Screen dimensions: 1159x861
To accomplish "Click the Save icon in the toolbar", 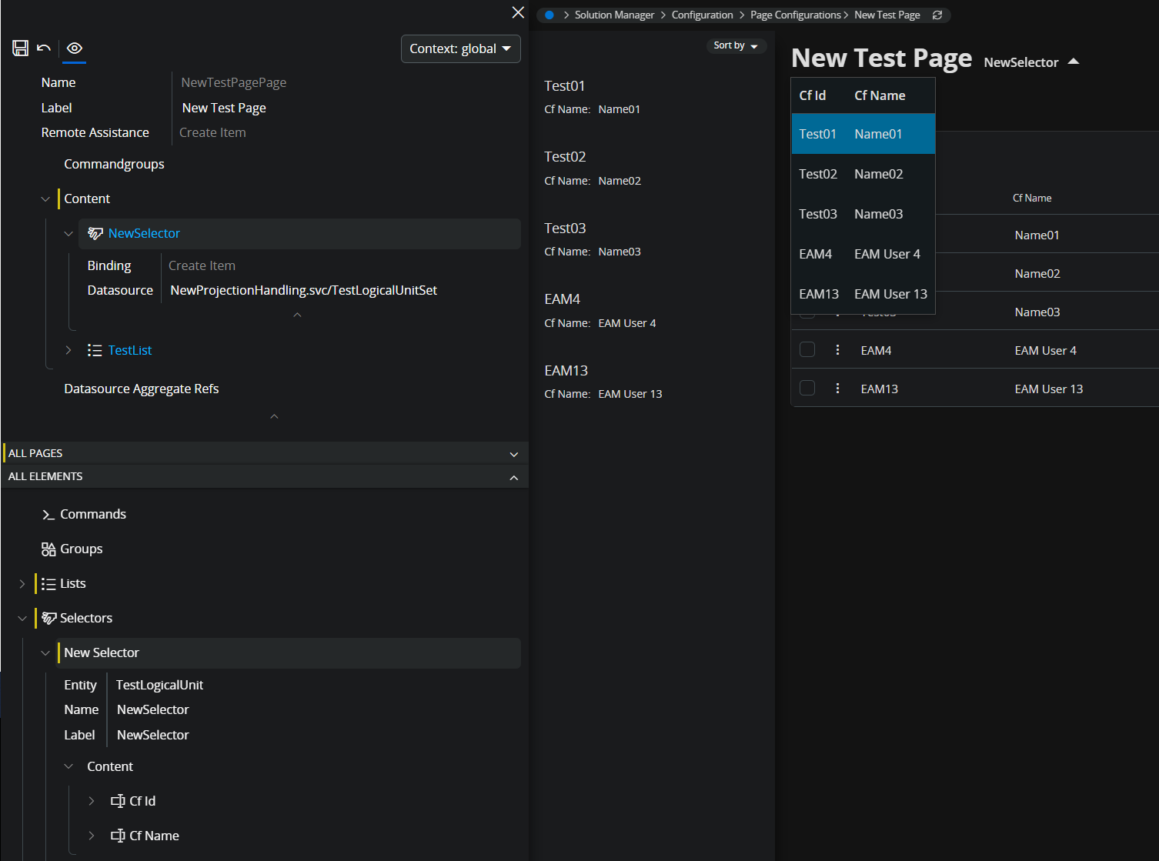I will tap(20, 48).
